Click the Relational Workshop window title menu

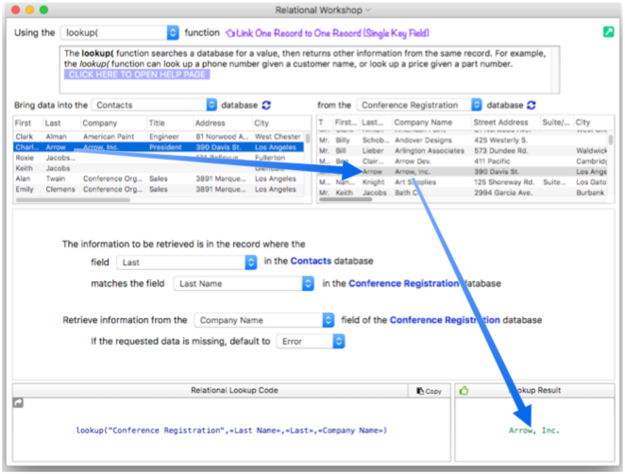point(312,8)
